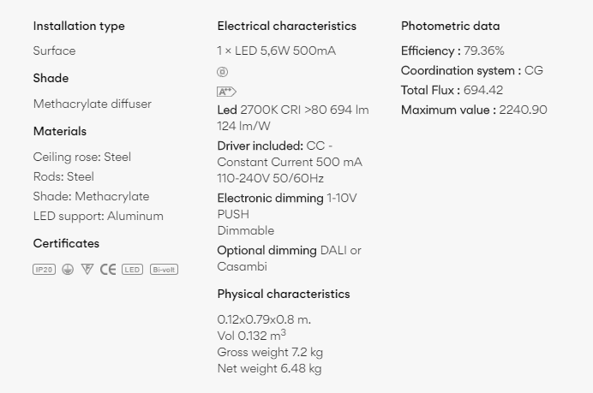Screen dimensions: 593x393
Task: Click the Installation type heading
Action: (x=79, y=26)
